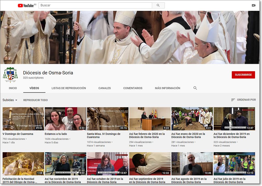This screenshot has height=186, width=262.
Task: Open the noviembre de 2019 video thumbnail
Action: pos(66,164)
